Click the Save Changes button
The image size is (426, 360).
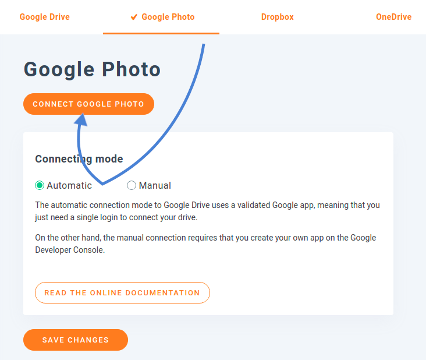pos(76,340)
